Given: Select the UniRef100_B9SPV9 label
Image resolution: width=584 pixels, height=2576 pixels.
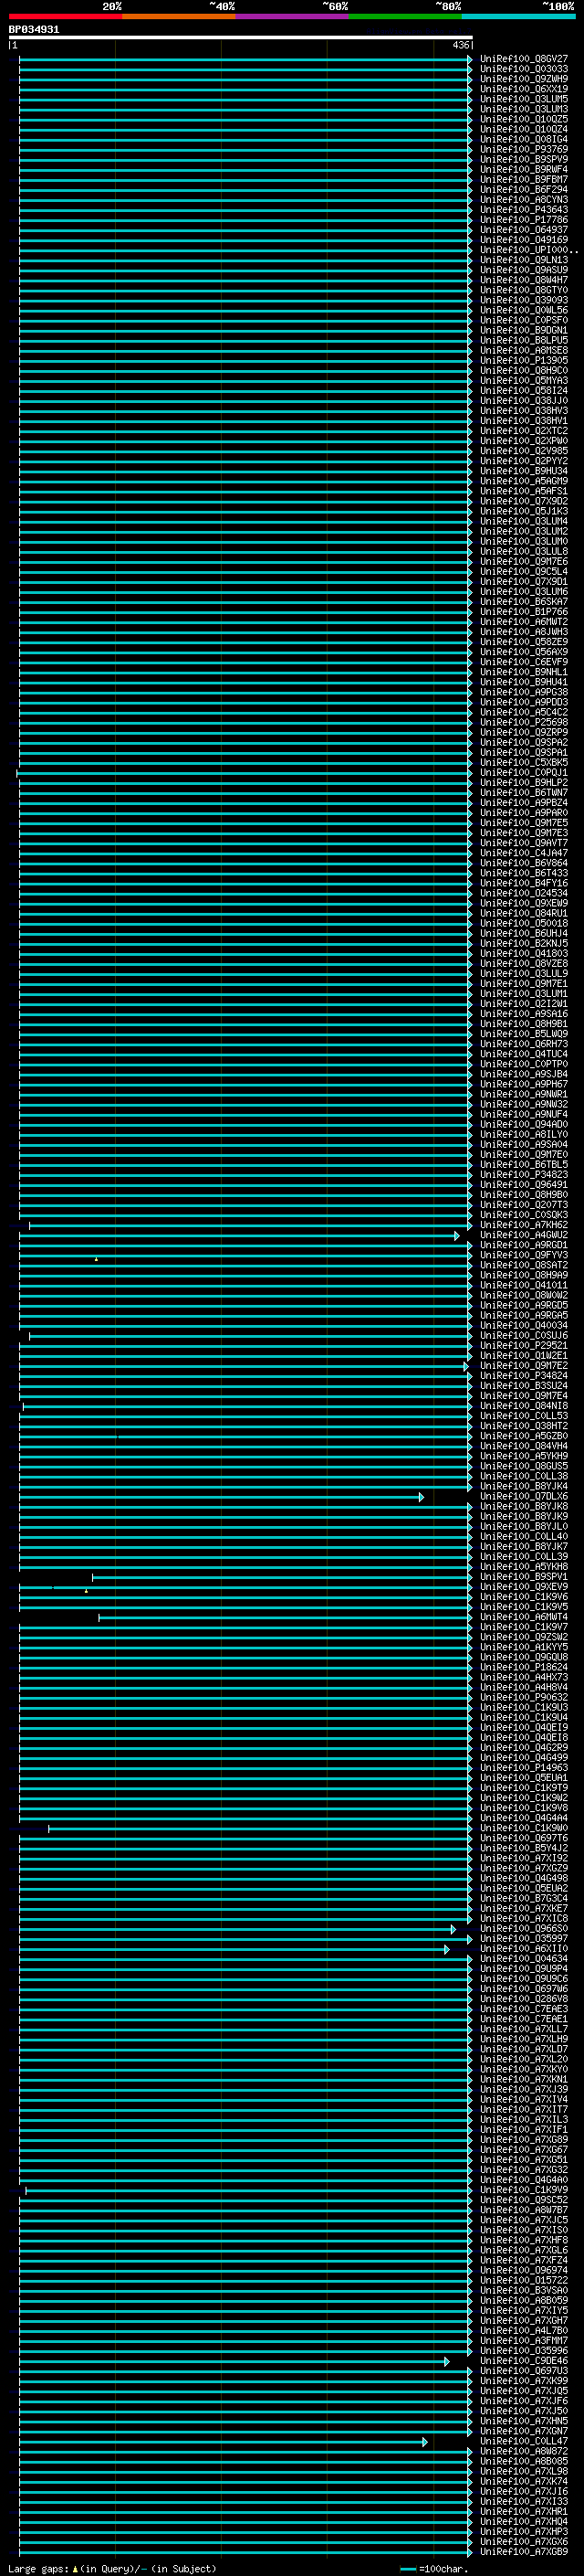Looking at the screenshot, I should [x=524, y=159].
